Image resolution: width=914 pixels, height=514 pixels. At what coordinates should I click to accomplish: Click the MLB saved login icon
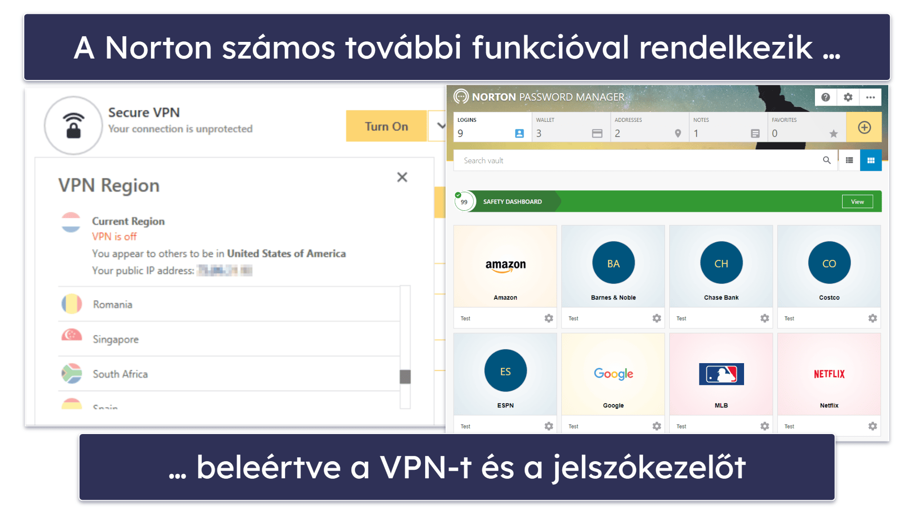[721, 374]
